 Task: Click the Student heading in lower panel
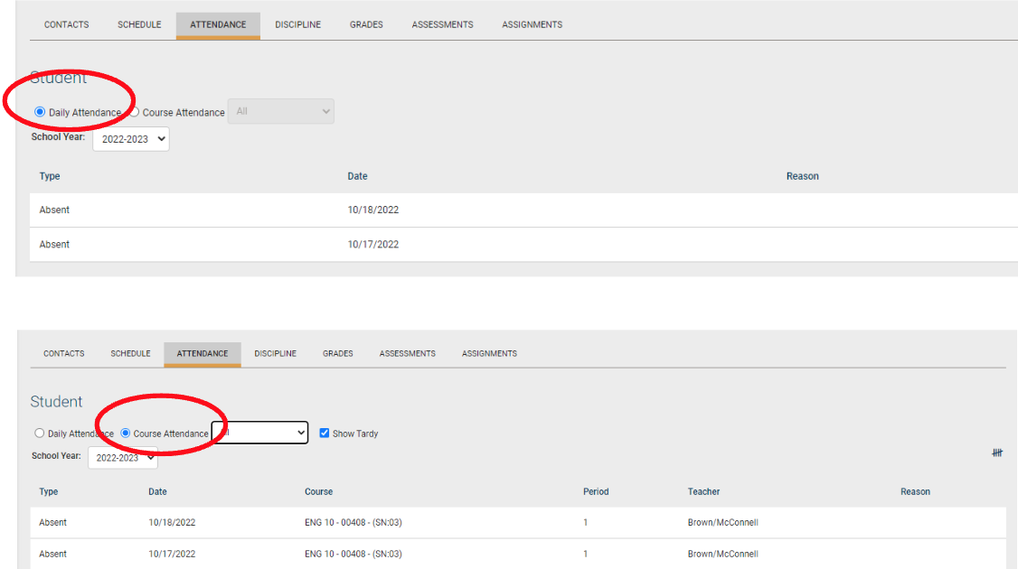(x=56, y=402)
